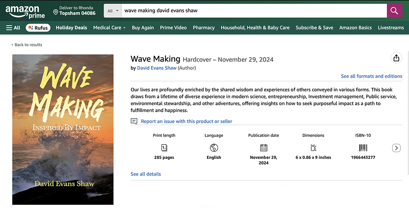Open the Amazon Prime logo home
The image size is (409, 211).
(25, 11)
